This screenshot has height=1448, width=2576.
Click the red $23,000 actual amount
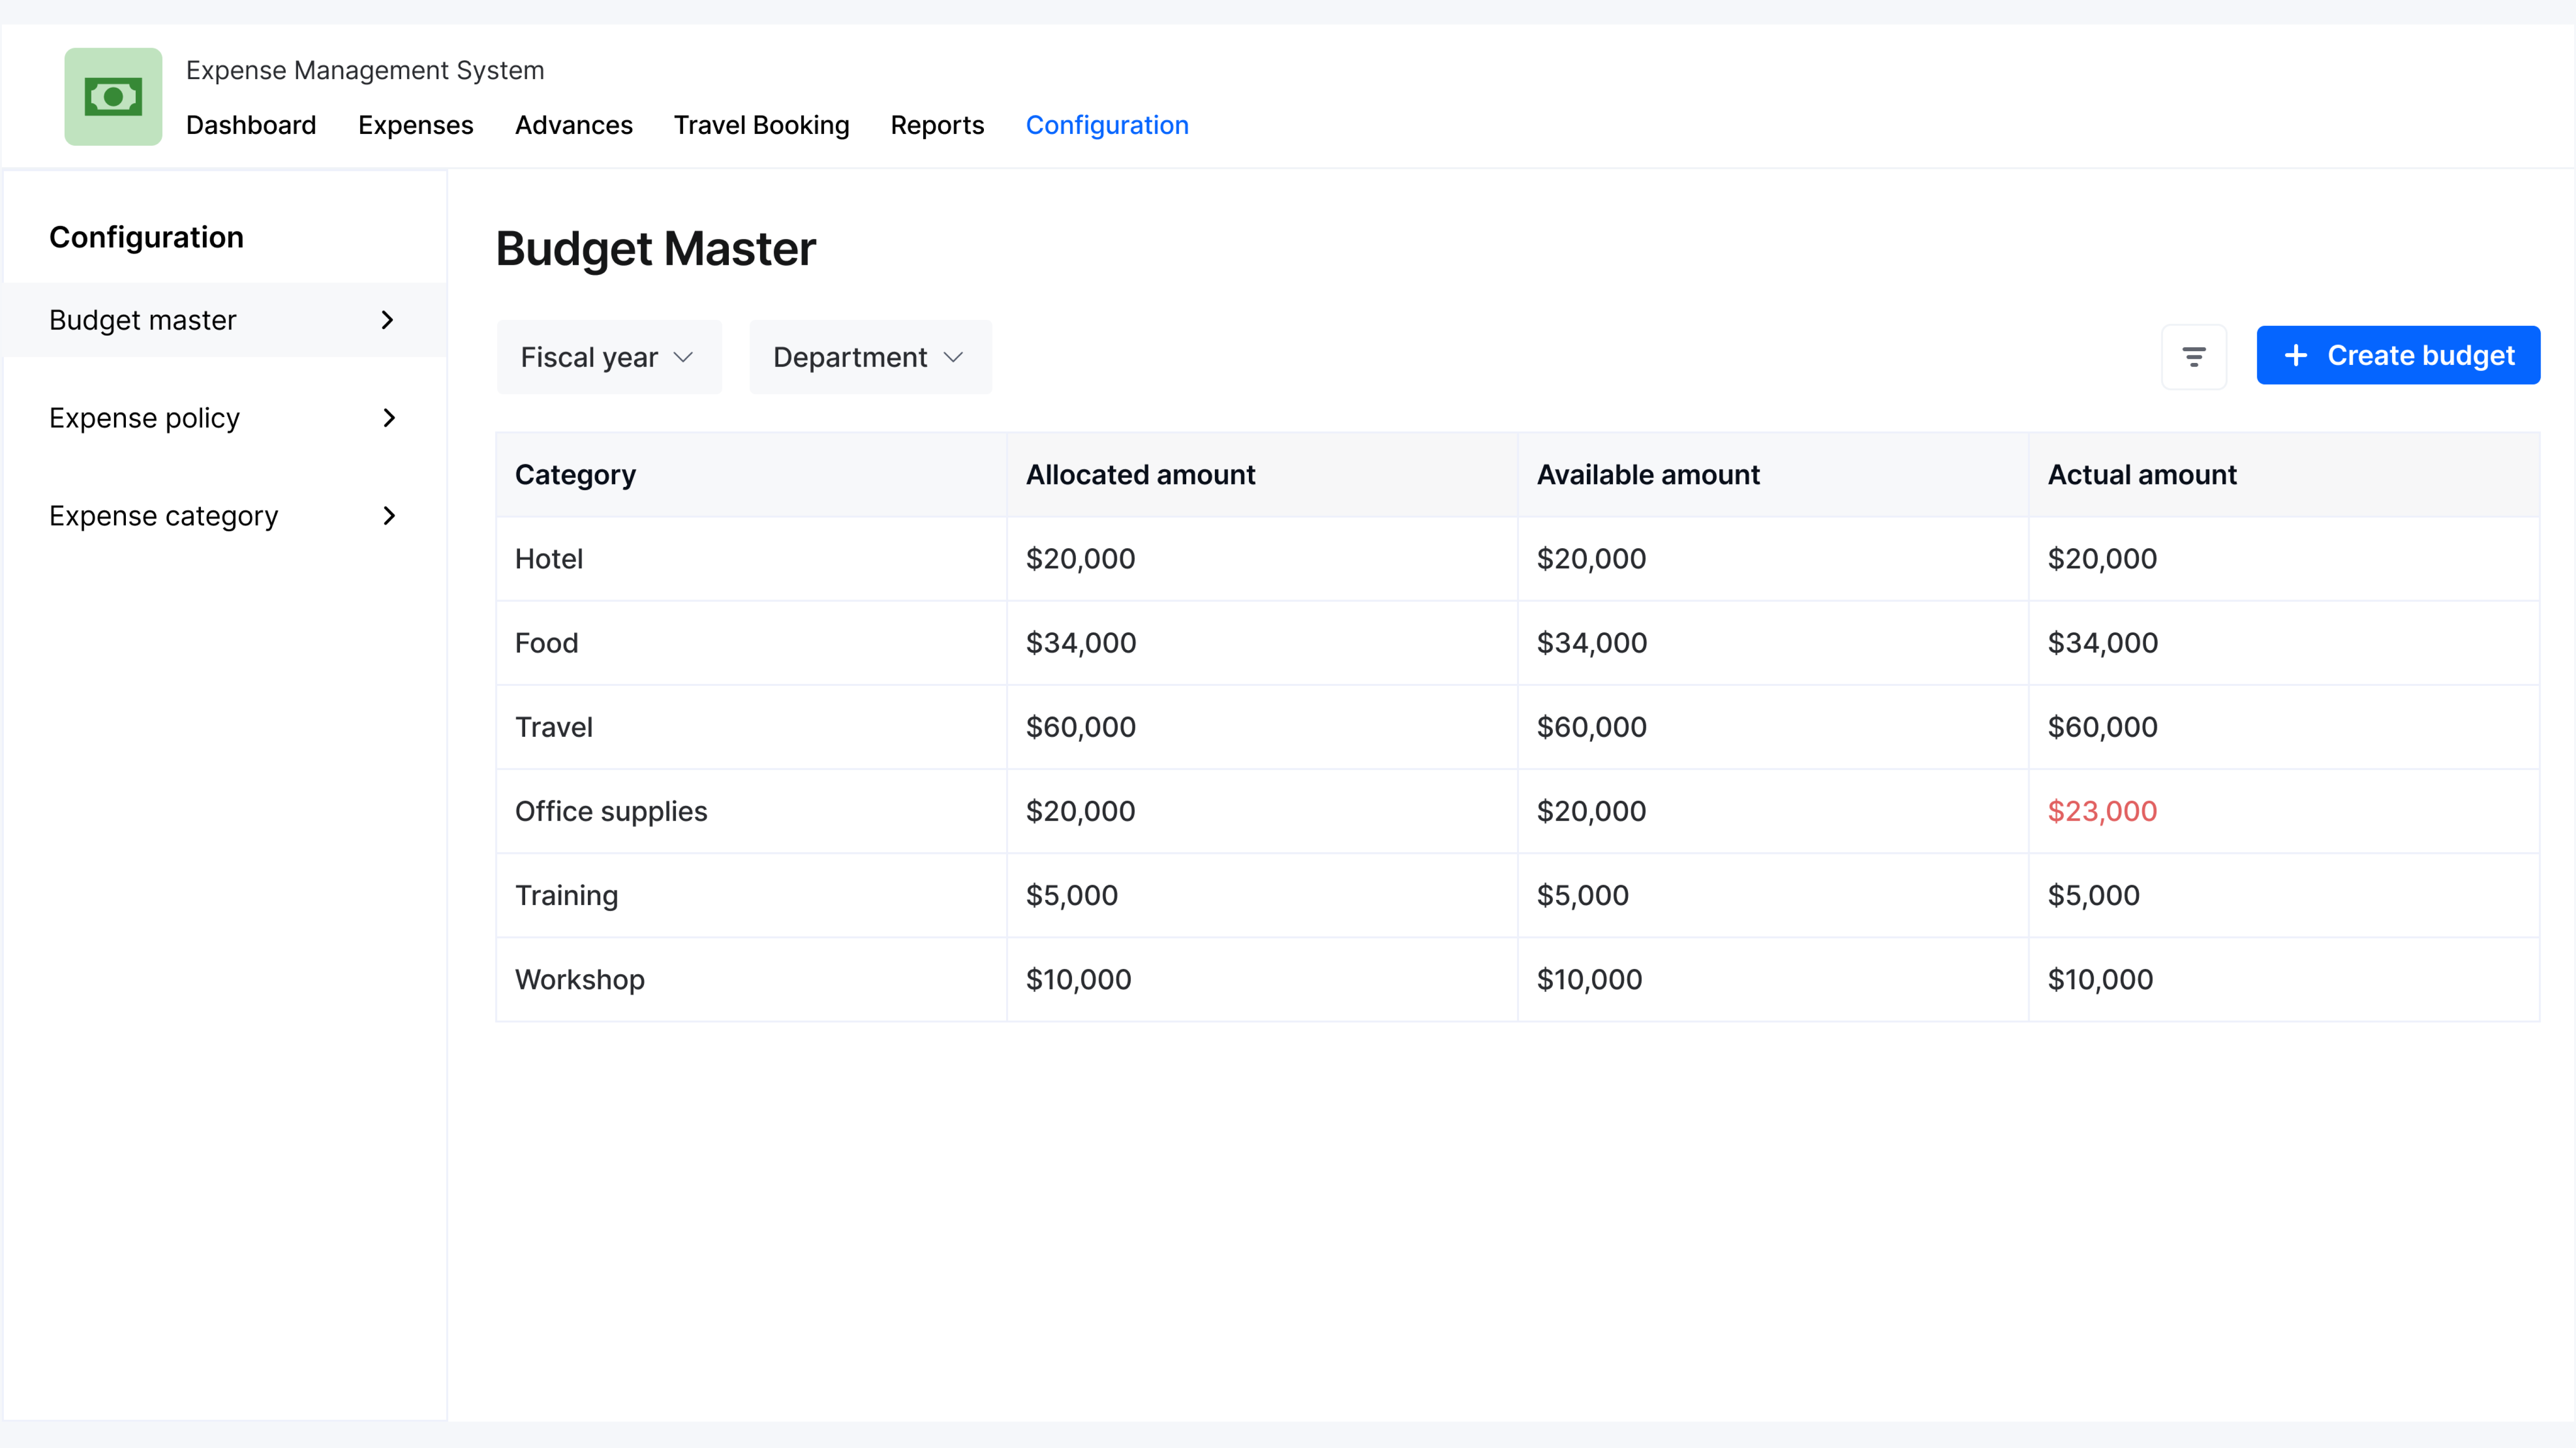coord(2103,811)
